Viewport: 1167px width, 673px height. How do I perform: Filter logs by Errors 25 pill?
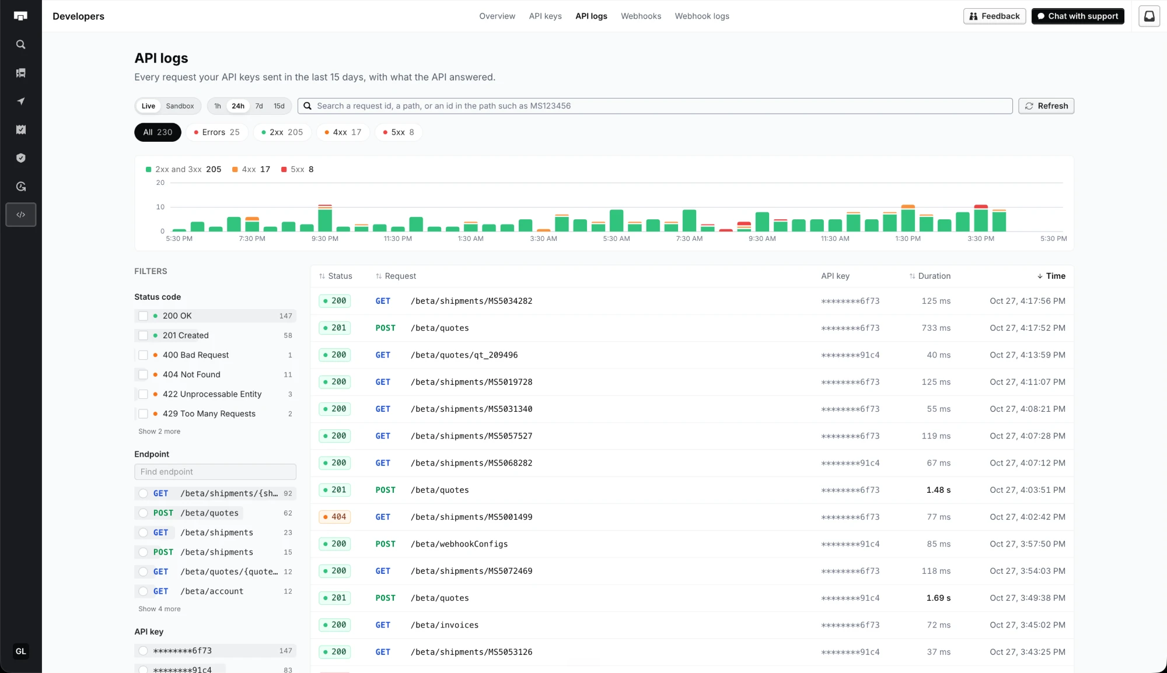click(217, 132)
